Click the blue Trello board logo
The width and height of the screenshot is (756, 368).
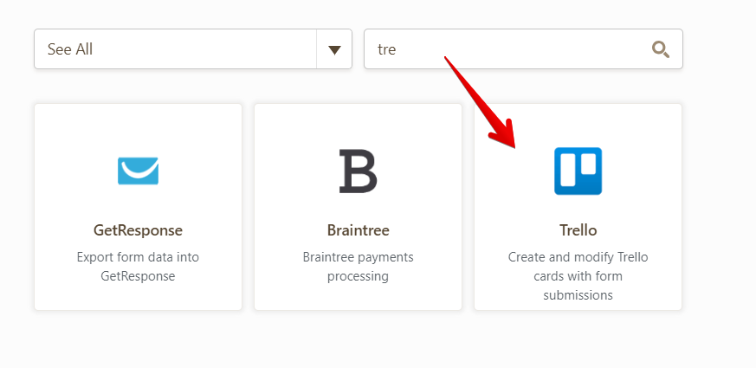click(x=578, y=171)
